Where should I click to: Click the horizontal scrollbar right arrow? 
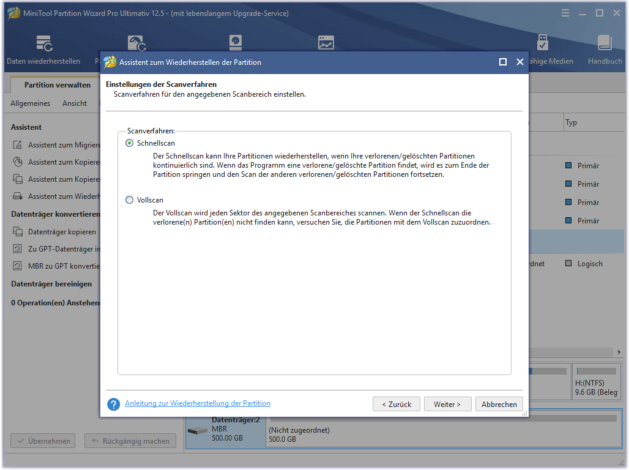click(619, 352)
